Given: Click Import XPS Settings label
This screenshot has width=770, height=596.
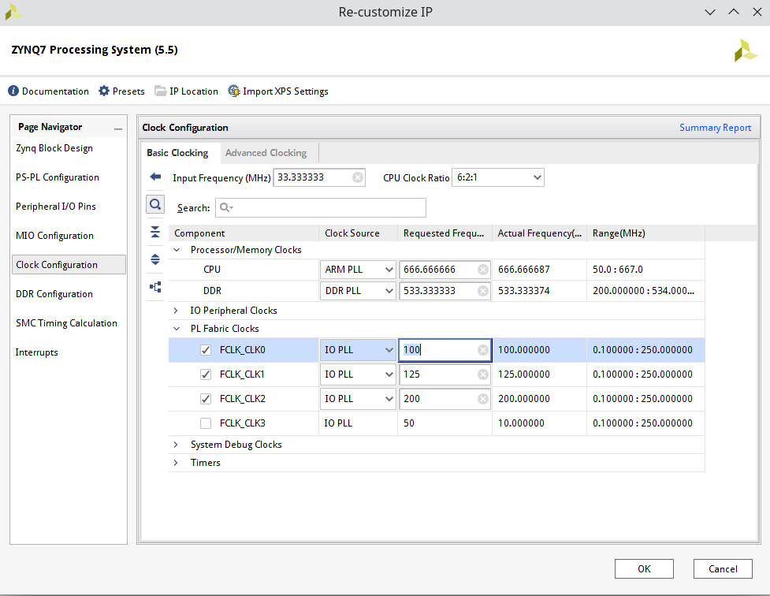Looking at the screenshot, I should click(285, 91).
